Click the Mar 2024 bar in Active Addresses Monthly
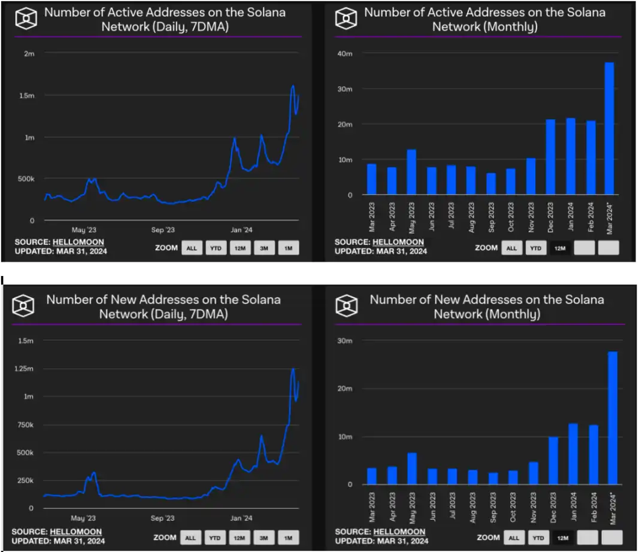The image size is (639, 552). coord(609,129)
